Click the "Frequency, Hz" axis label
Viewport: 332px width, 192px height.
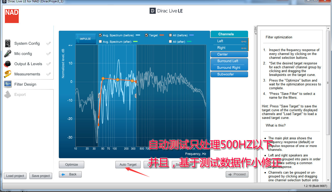tap(196, 154)
